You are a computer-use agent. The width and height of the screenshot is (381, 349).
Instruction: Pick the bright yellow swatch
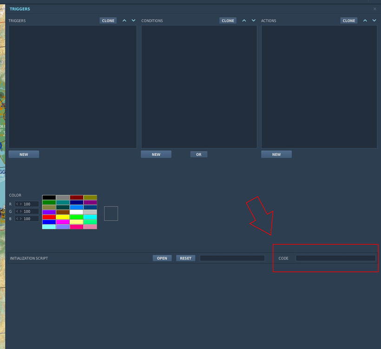click(63, 217)
